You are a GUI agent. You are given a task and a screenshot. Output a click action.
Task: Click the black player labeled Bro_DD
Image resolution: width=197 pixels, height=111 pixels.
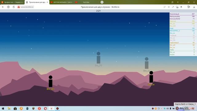click(x=50, y=81)
